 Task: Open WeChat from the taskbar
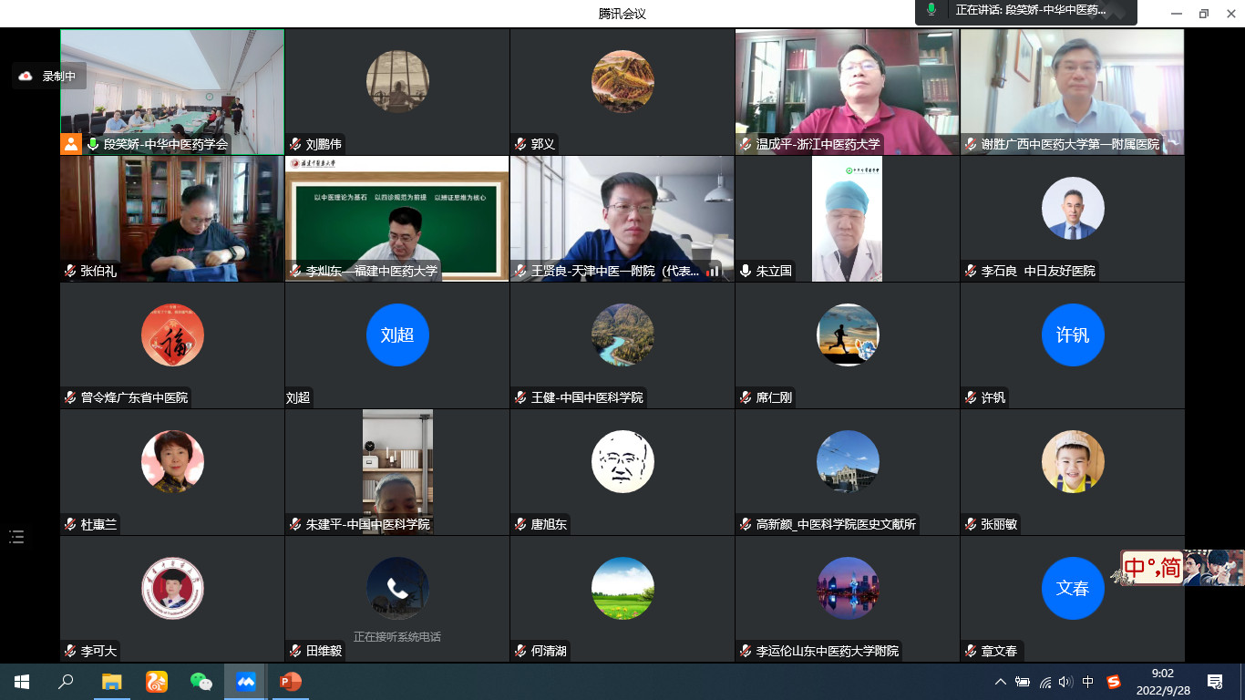click(x=201, y=682)
